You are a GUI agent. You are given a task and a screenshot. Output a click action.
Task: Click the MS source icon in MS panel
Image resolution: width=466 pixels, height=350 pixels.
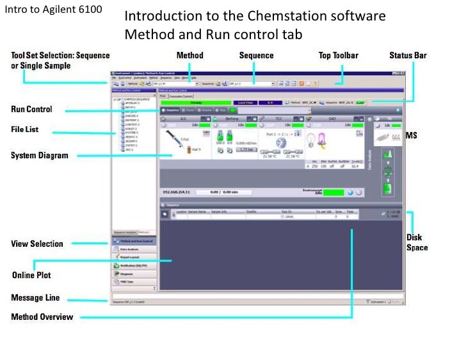click(382, 137)
